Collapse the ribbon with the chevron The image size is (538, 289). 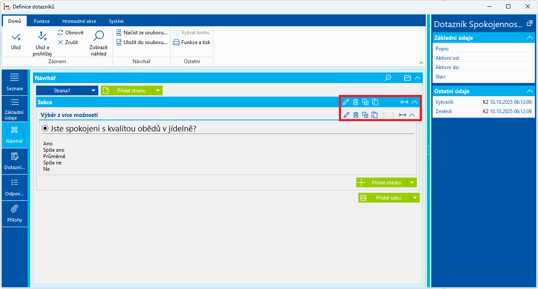point(421,63)
